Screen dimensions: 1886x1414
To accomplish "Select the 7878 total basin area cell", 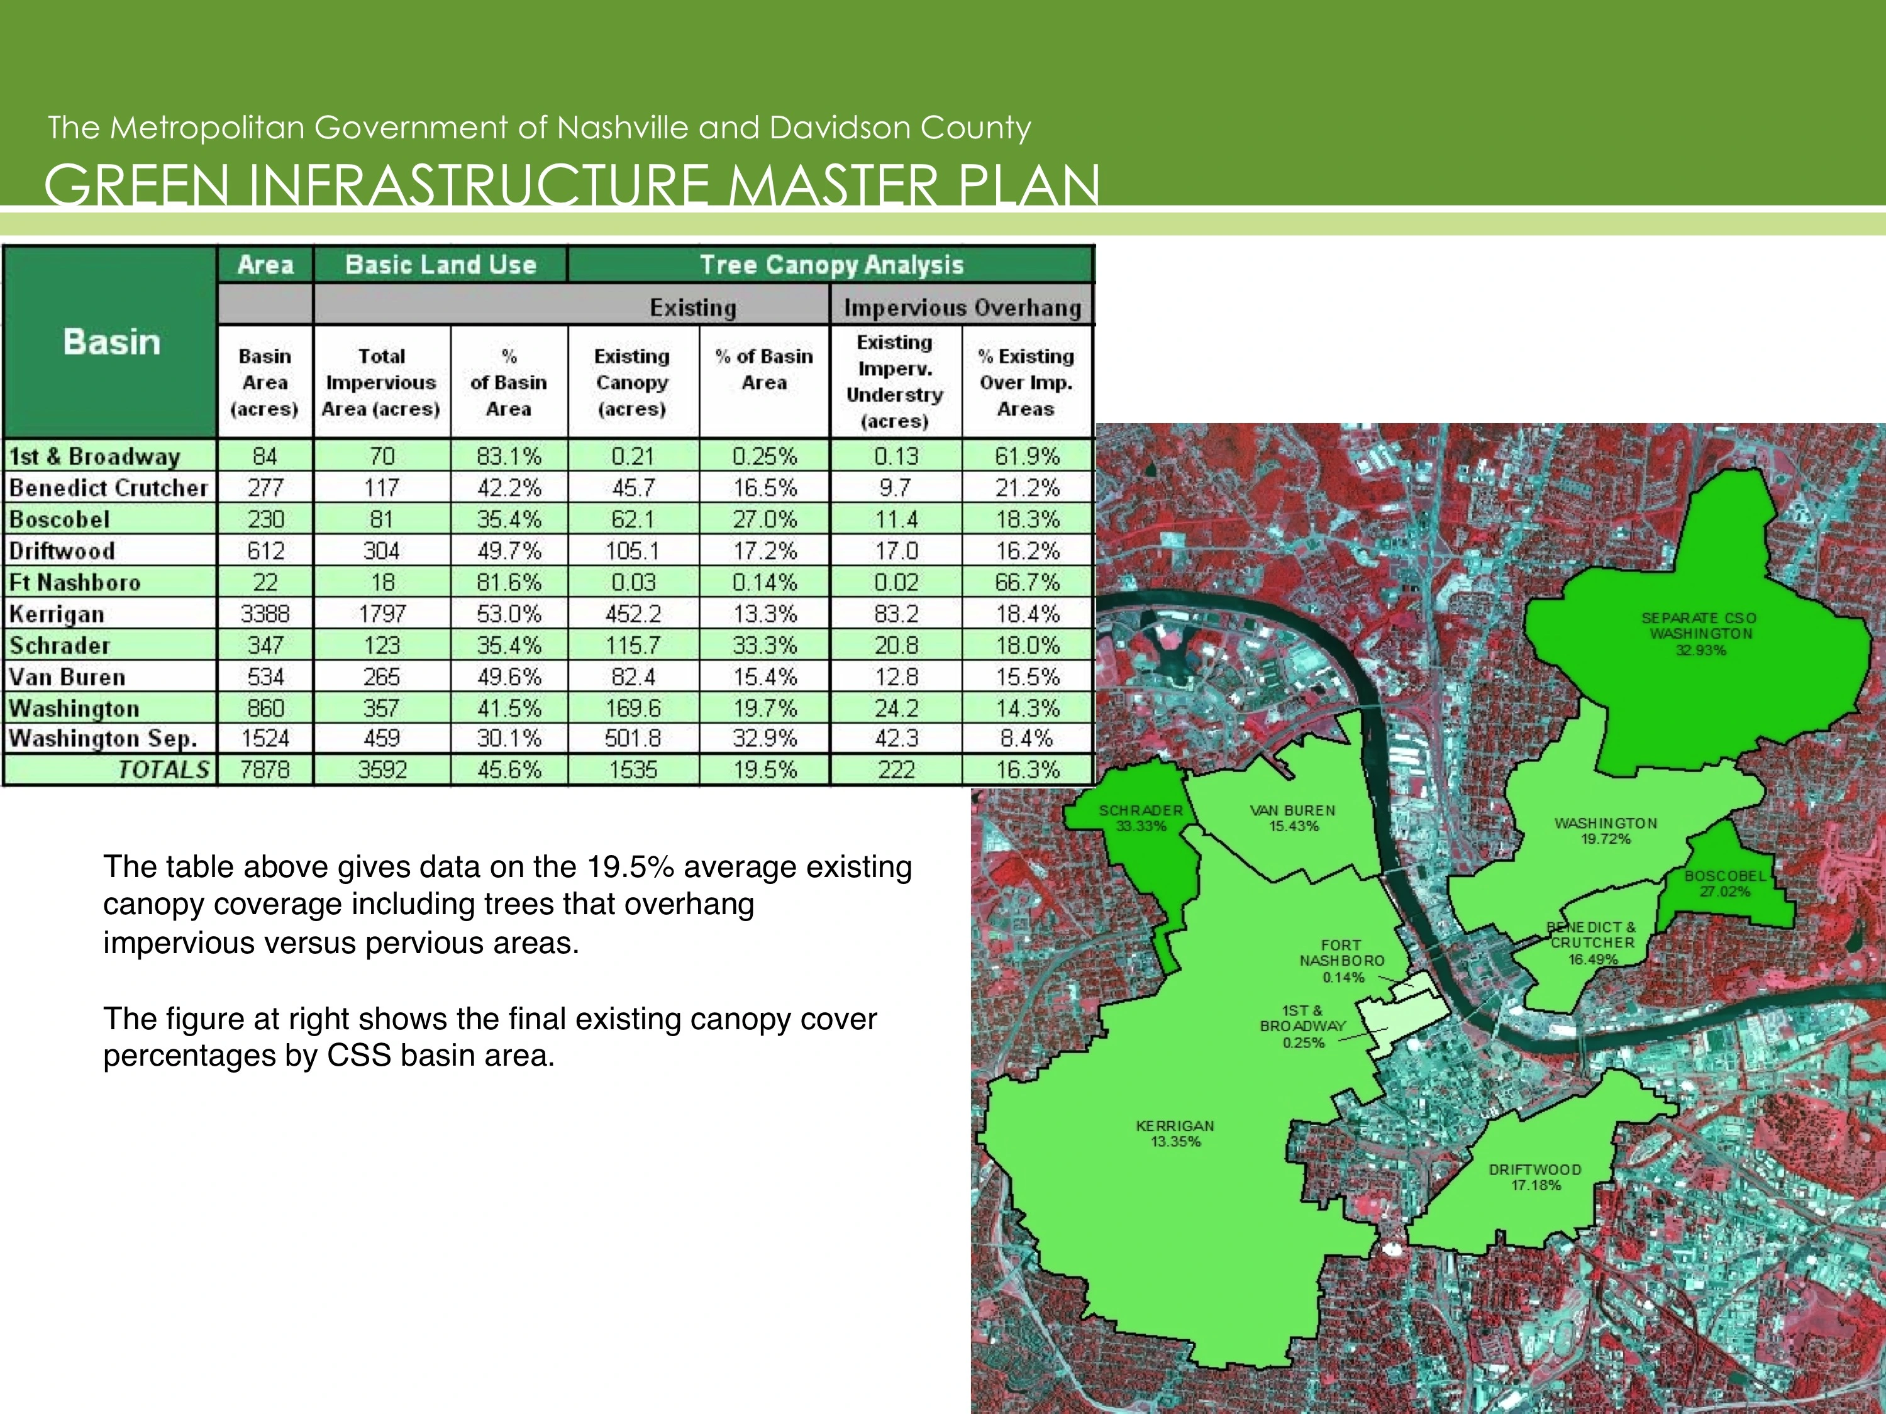I will 265,770.
